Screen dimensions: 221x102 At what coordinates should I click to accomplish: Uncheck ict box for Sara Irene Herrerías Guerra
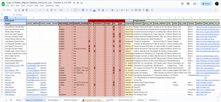coord(114,29)
